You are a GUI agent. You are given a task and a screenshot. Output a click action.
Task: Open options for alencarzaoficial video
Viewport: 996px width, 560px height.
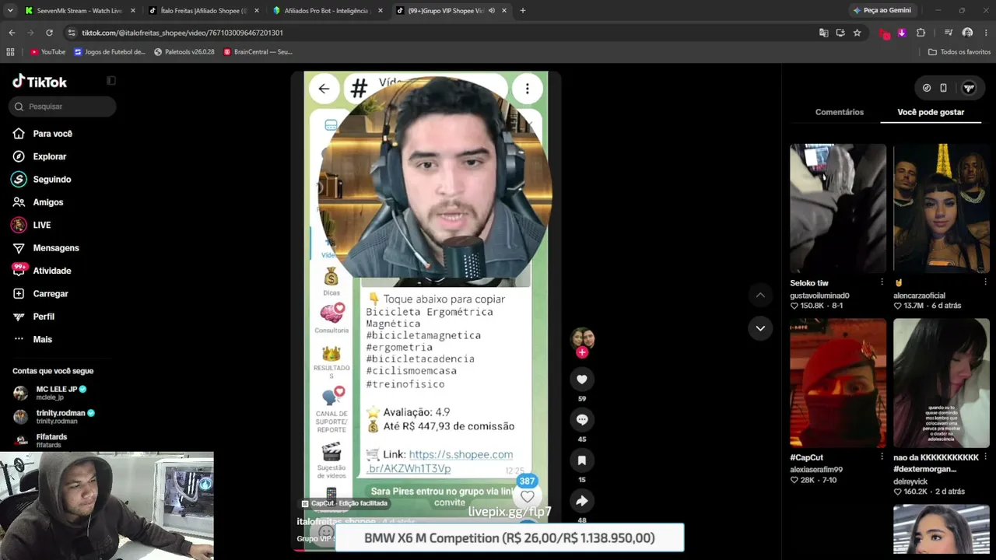985,282
